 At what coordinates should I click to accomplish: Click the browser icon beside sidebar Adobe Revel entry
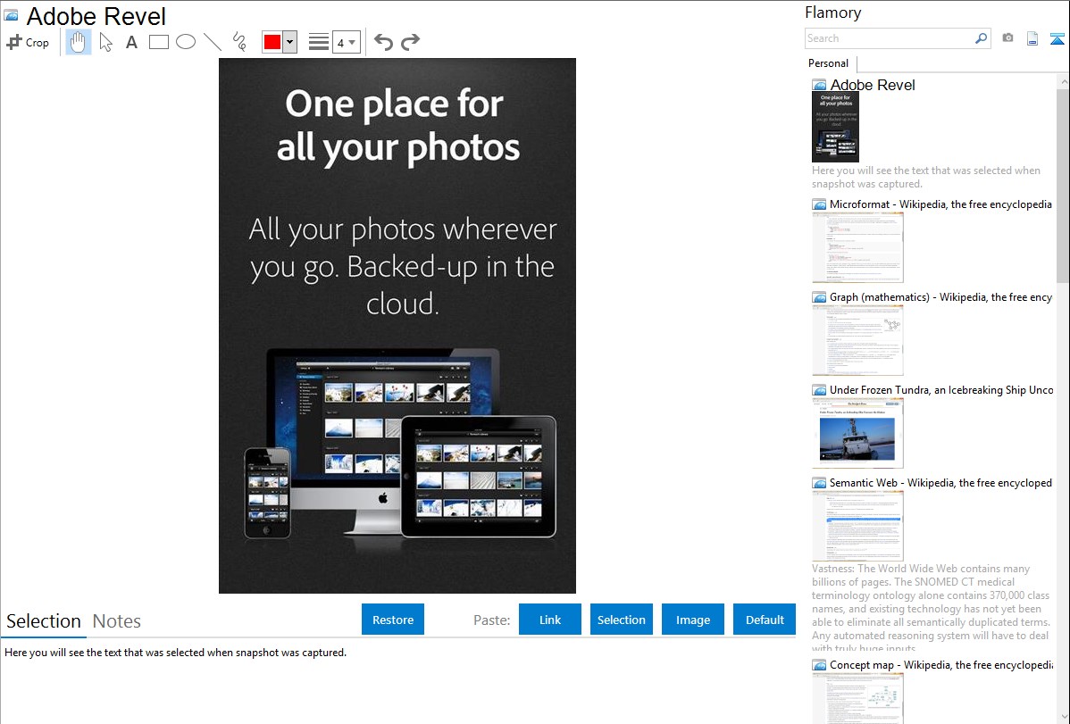[x=819, y=86]
